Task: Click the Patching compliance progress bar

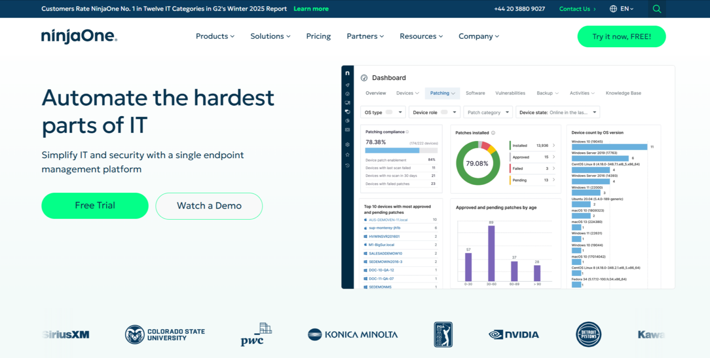Action: point(401,150)
